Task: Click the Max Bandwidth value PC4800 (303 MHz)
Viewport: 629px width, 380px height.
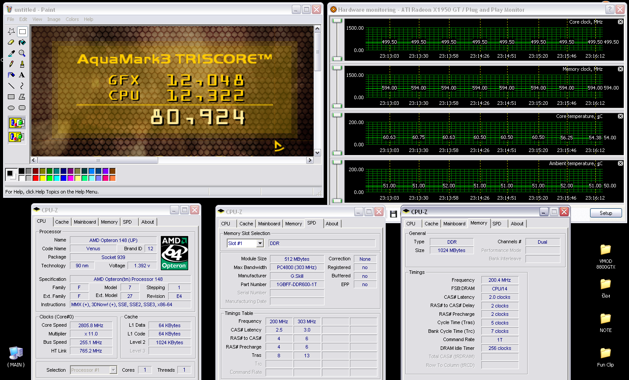Action: tap(297, 267)
